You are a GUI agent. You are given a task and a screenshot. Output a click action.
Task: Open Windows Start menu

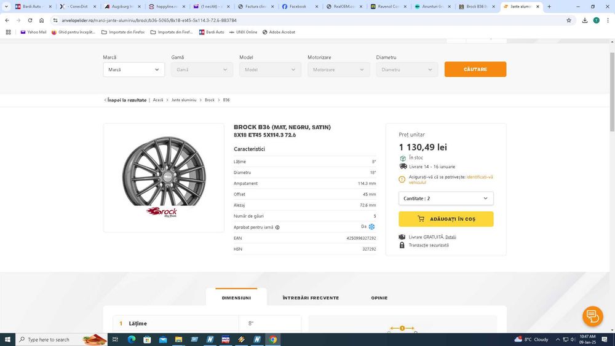(x=7, y=339)
